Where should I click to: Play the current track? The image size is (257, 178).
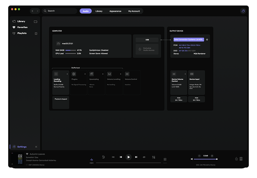click(128, 157)
